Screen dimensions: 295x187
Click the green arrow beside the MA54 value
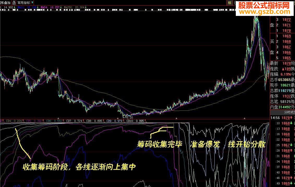pyautogui.click(x=61, y=7)
